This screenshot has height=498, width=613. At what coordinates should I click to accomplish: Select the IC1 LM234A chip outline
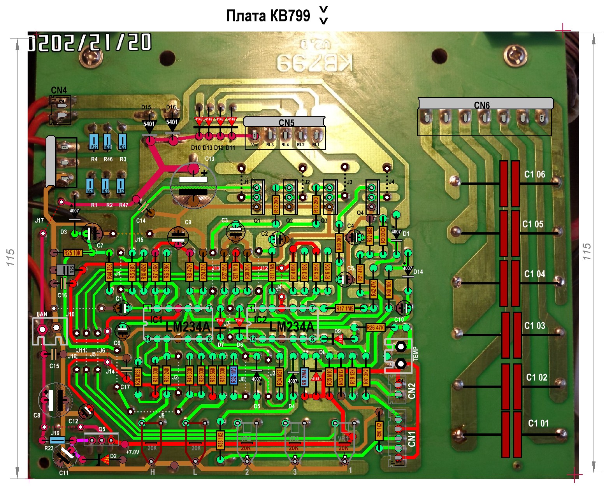[x=178, y=323]
